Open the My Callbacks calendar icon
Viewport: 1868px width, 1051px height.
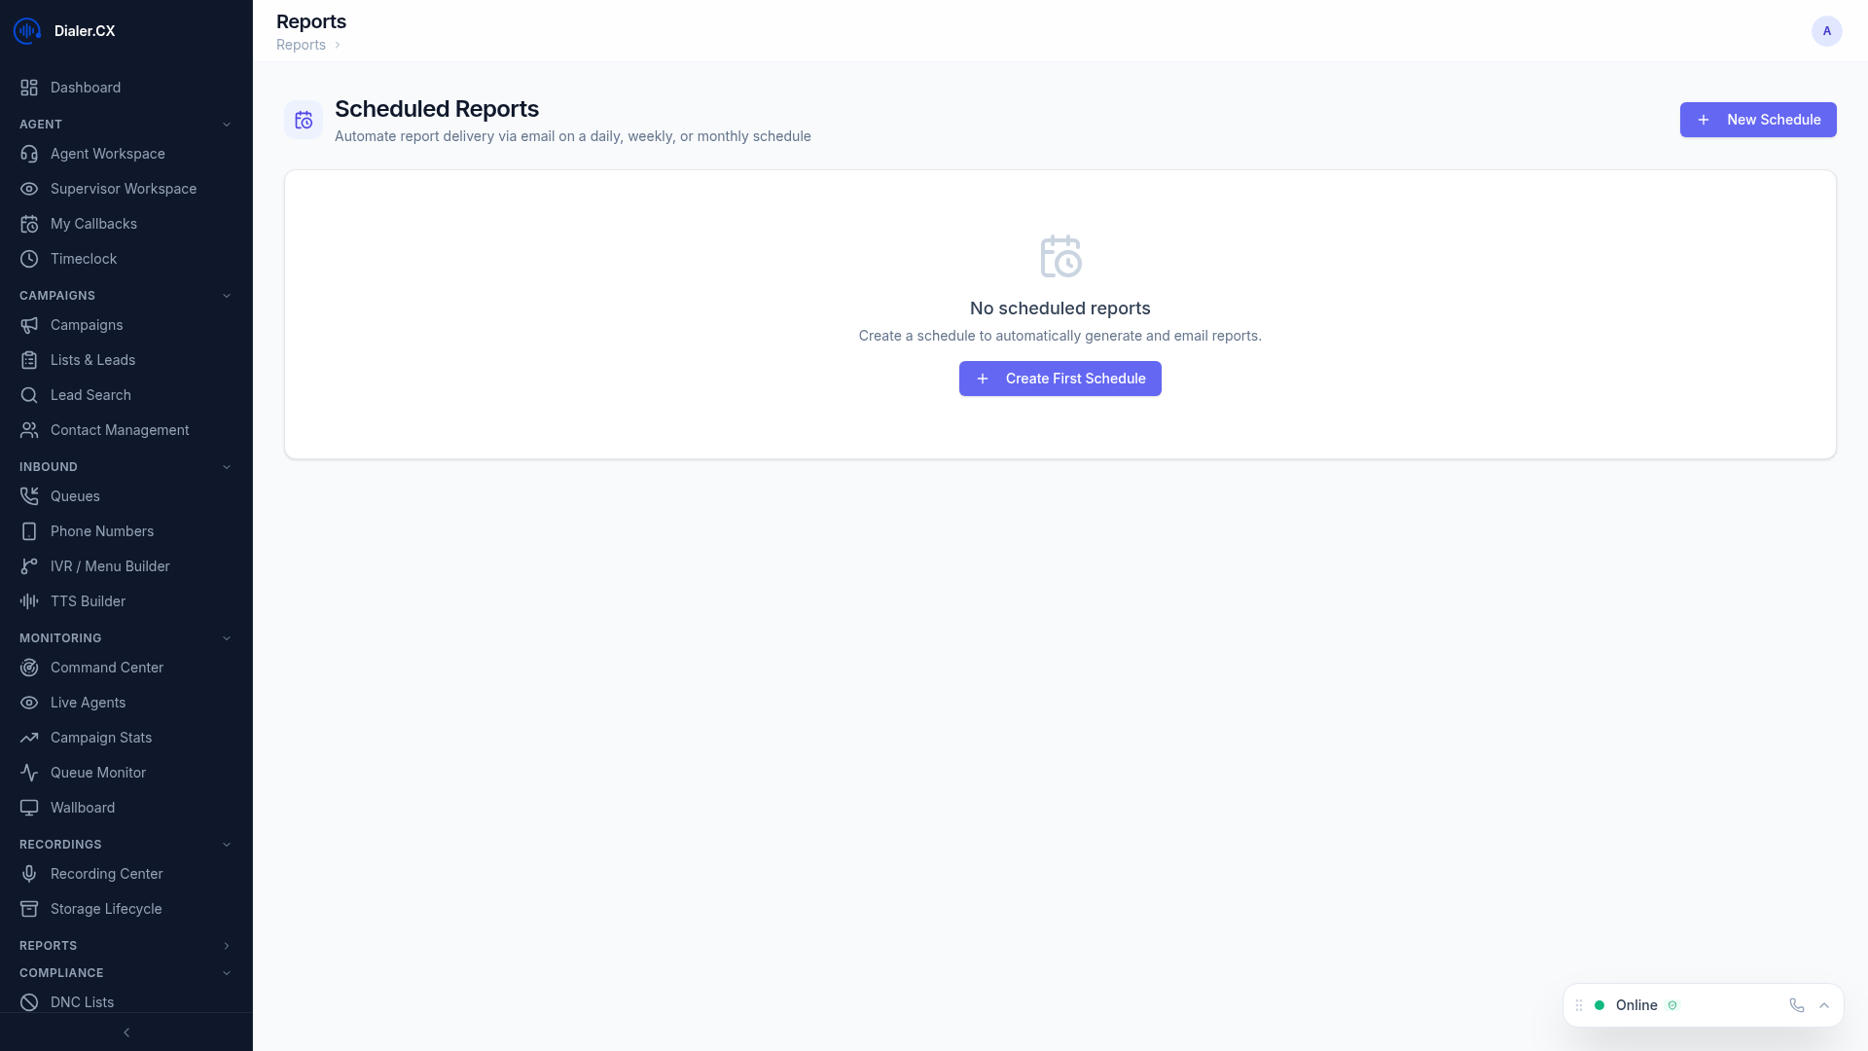point(29,224)
